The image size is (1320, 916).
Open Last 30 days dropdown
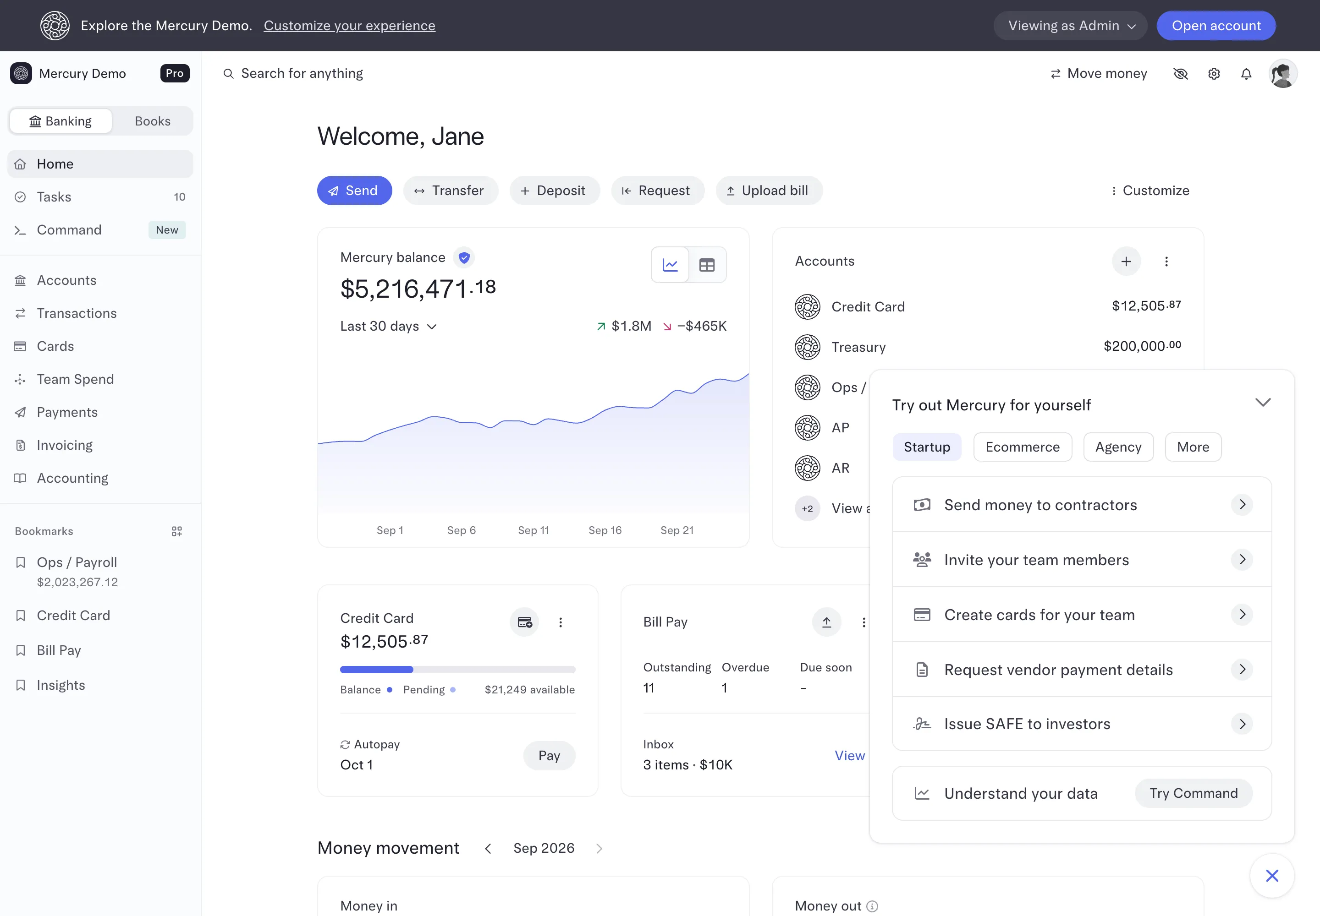pos(388,327)
